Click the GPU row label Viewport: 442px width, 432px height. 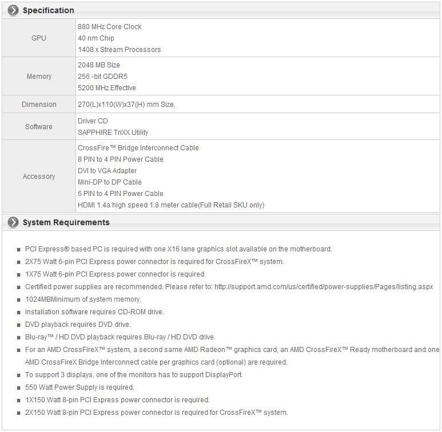39,38
